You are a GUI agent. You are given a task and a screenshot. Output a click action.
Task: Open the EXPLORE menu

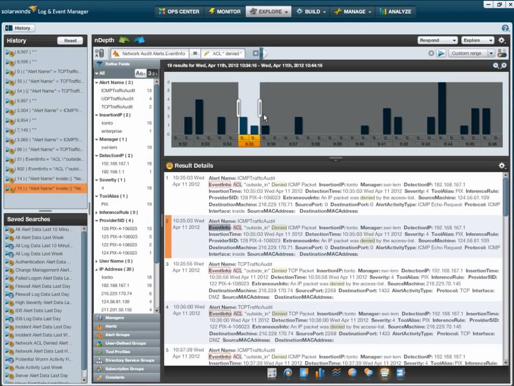(268, 11)
